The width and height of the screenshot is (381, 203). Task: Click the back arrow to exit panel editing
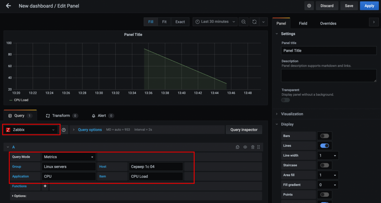click(x=8, y=6)
